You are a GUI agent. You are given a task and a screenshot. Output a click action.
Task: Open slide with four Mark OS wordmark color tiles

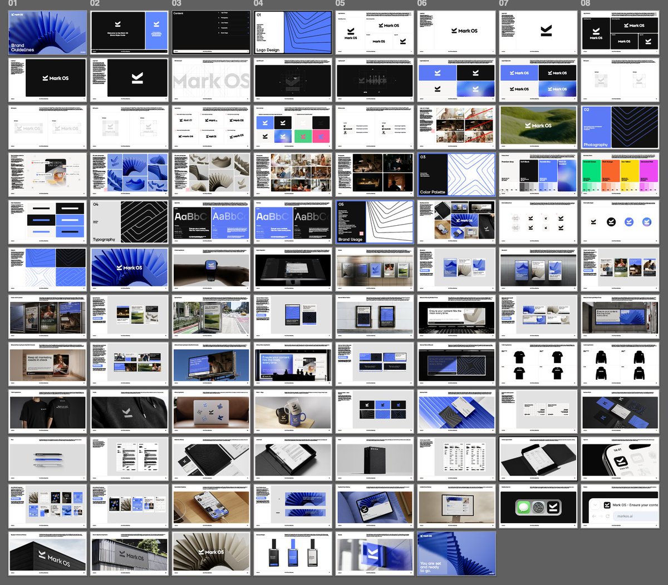coord(538,80)
